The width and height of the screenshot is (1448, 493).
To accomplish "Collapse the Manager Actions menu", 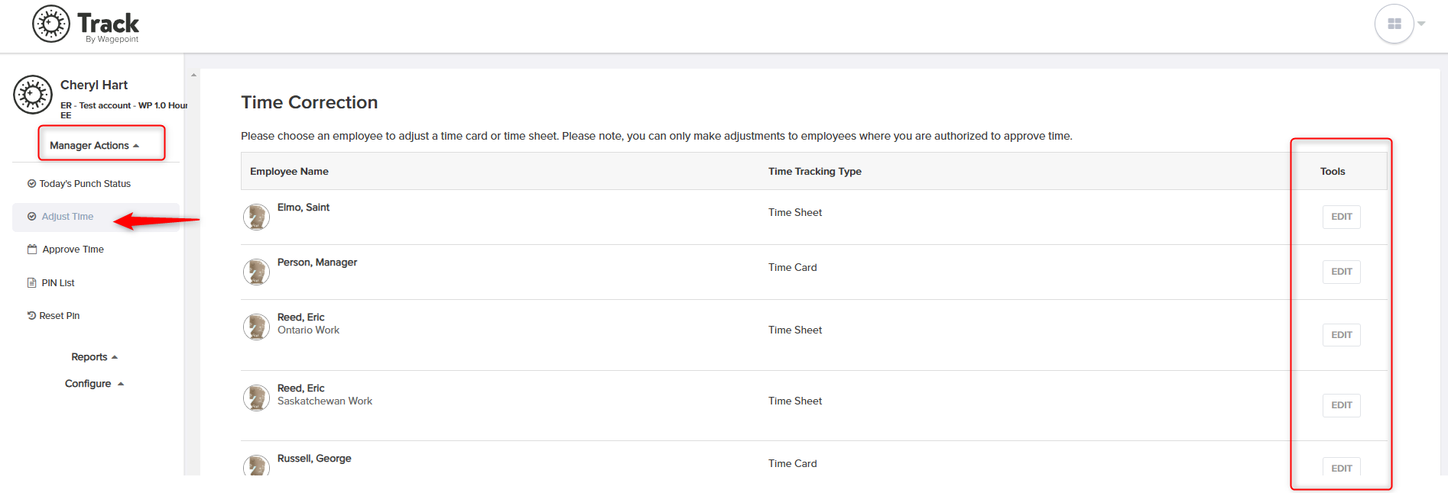I will [x=95, y=145].
